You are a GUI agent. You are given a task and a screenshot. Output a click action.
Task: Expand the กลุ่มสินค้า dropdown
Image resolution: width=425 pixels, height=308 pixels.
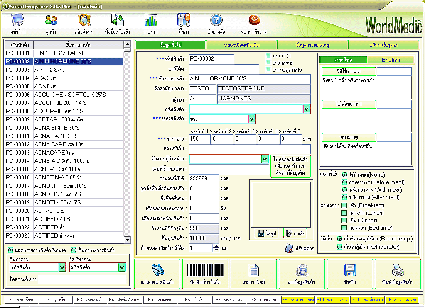coord(306,109)
